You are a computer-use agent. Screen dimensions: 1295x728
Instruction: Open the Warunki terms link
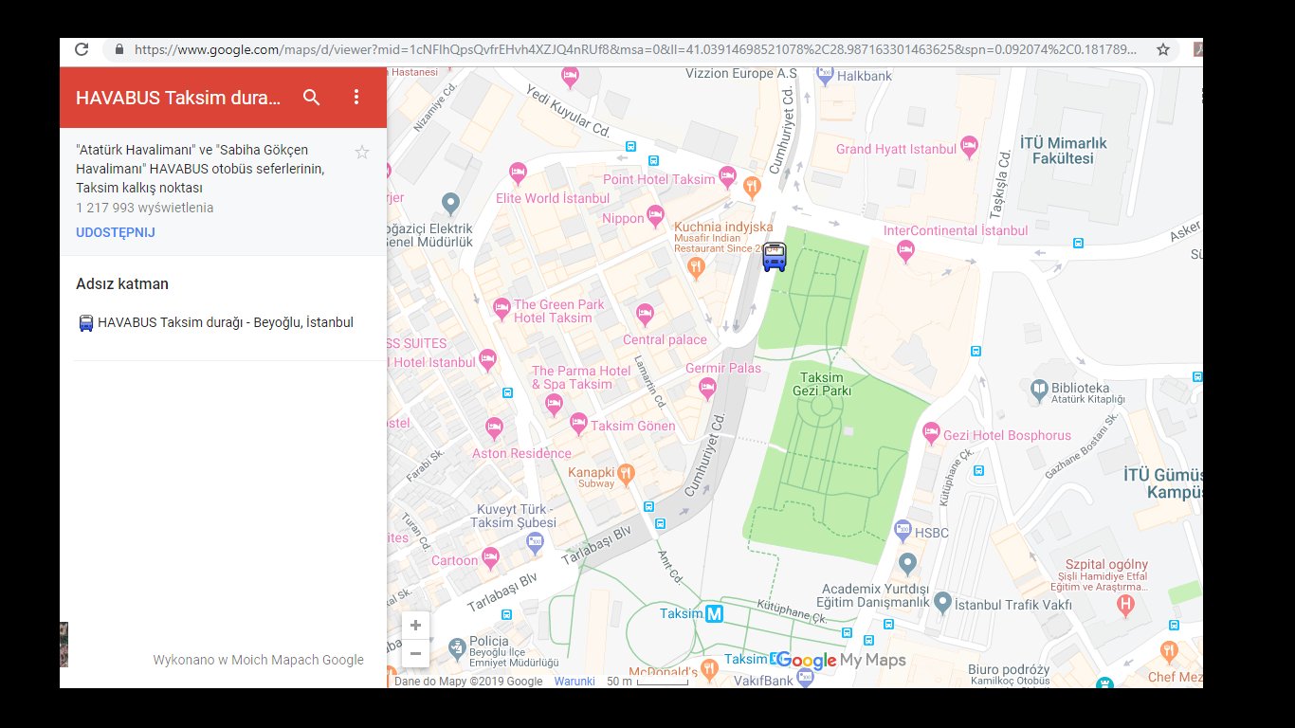(575, 681)
